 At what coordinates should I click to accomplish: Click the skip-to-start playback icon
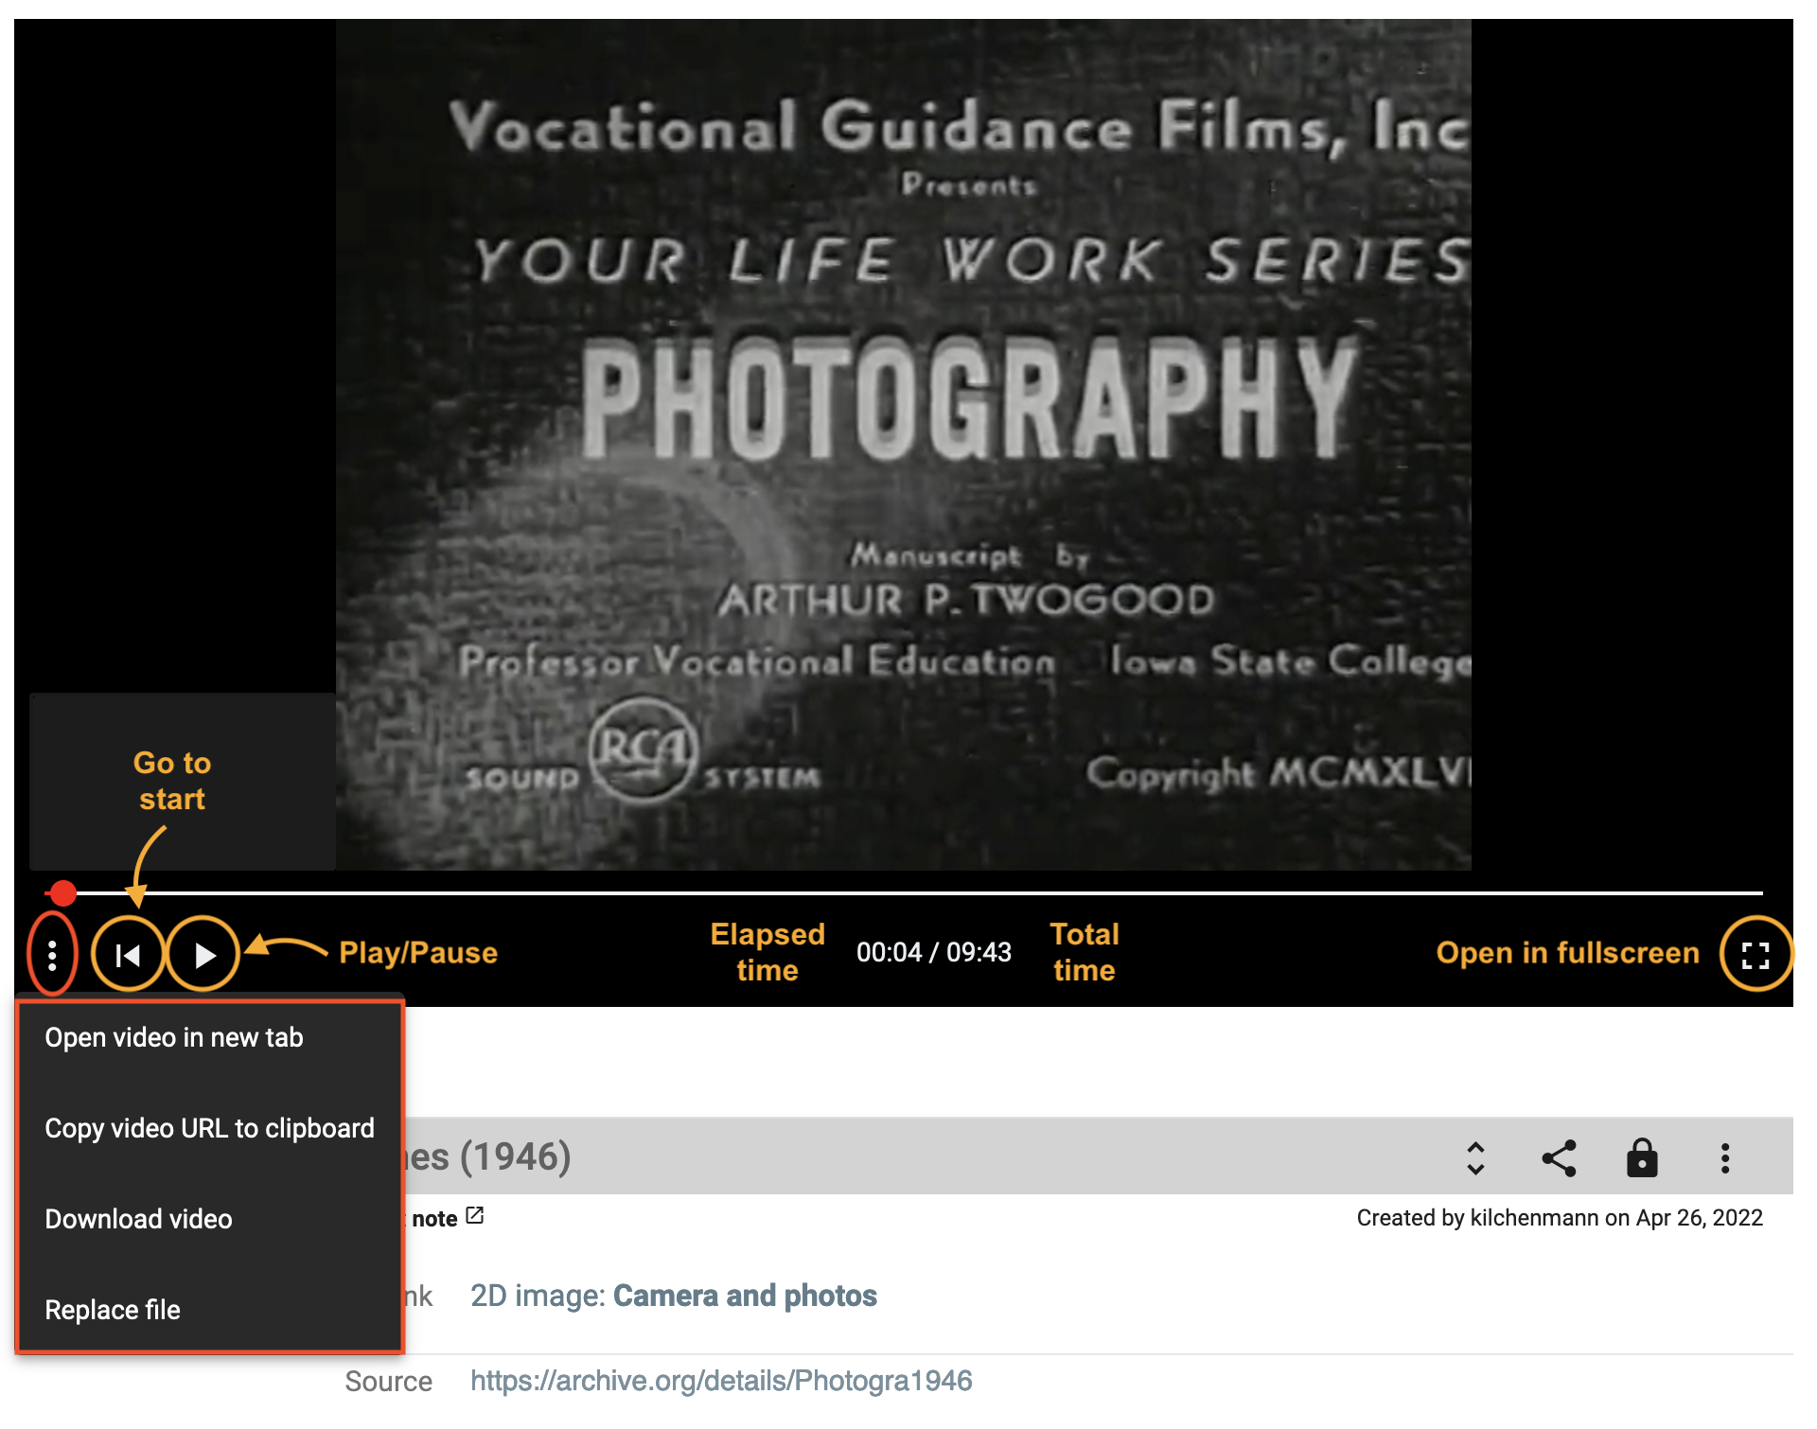(128, 954)
